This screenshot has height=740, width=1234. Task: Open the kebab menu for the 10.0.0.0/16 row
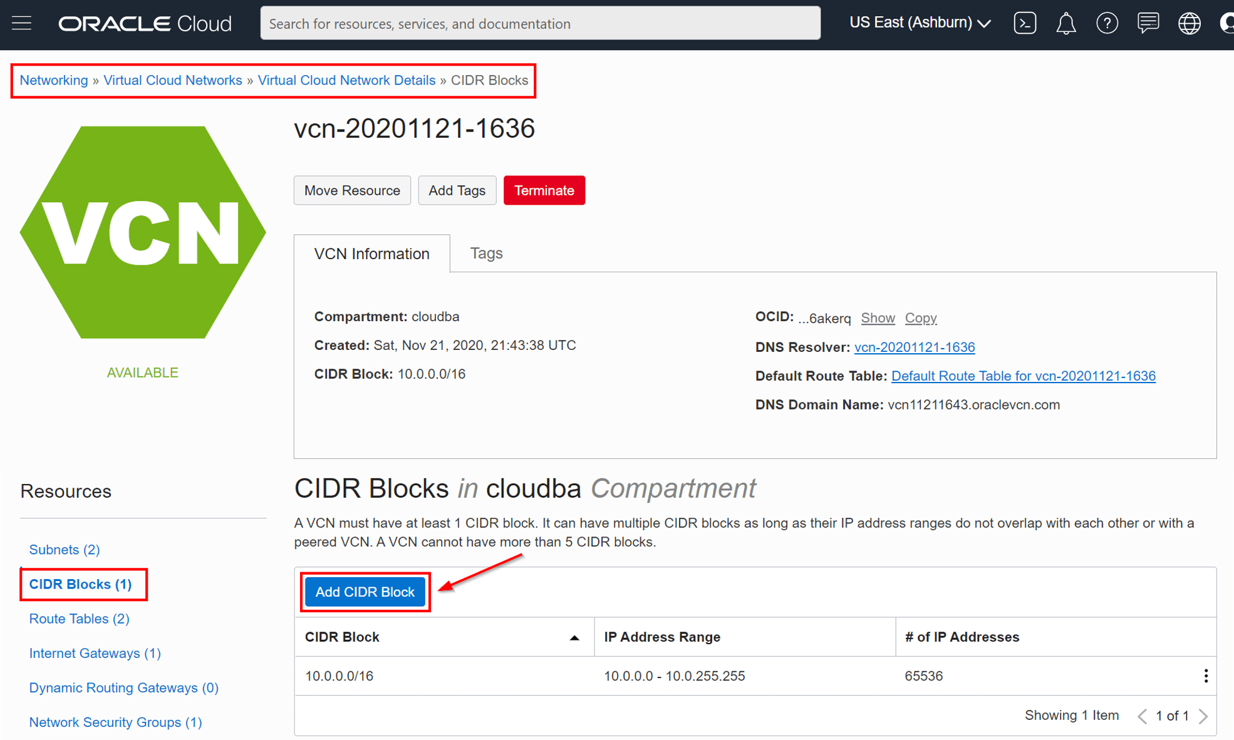tap(1206, 676)
